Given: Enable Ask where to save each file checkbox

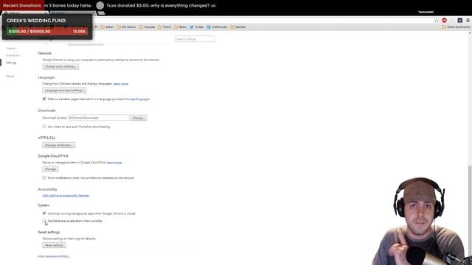Looking at the screenshot, I should (44, 127).
